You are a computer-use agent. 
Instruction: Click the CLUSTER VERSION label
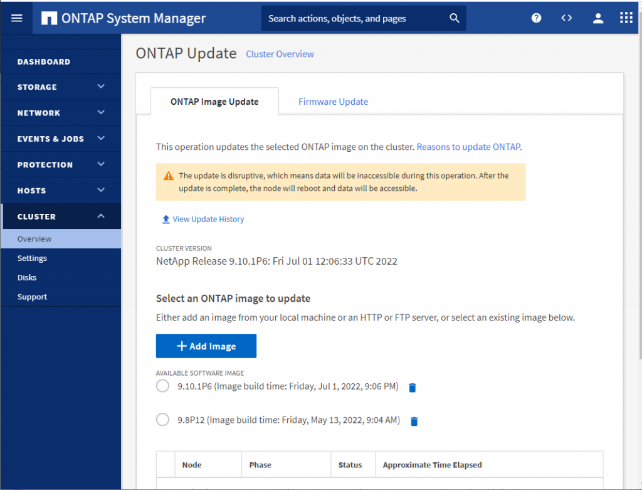[x=184, y=248]
